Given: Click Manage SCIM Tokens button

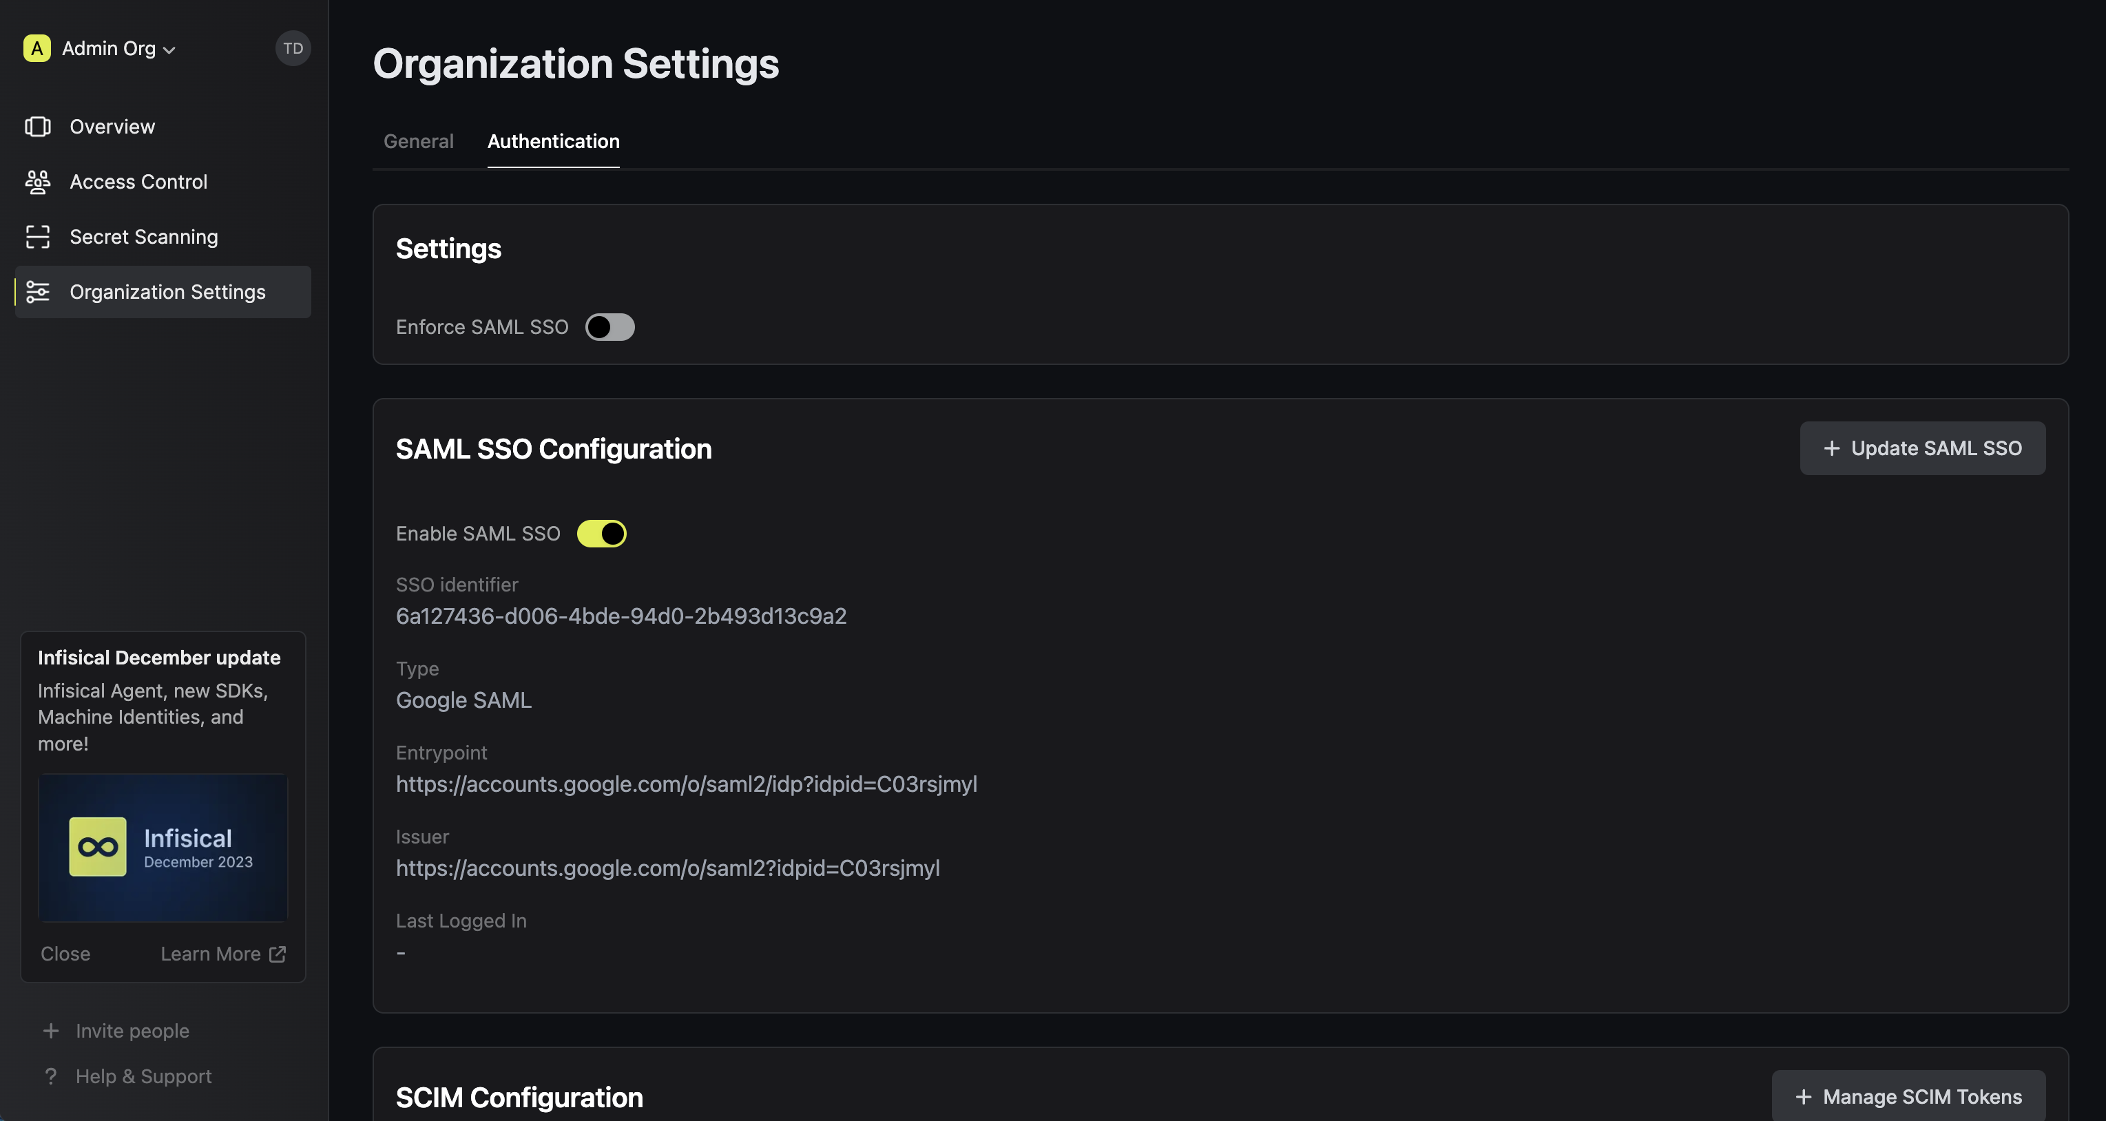Looking at the screenshot, I should [x=1908, y=1096].
